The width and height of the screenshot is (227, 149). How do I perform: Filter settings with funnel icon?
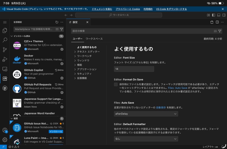tap(220, 31)
